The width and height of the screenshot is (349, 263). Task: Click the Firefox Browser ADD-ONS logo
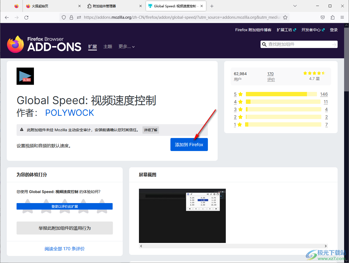[44, 44]
